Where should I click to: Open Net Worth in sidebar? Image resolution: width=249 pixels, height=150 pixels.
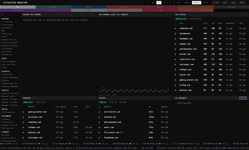tap(6, 135)
